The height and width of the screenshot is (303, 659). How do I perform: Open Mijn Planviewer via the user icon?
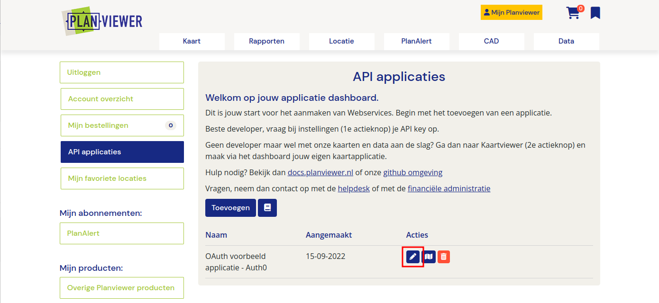coord(511,12)
